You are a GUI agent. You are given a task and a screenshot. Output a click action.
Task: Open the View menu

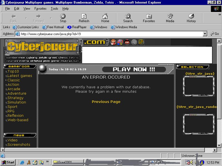(27, 9)
